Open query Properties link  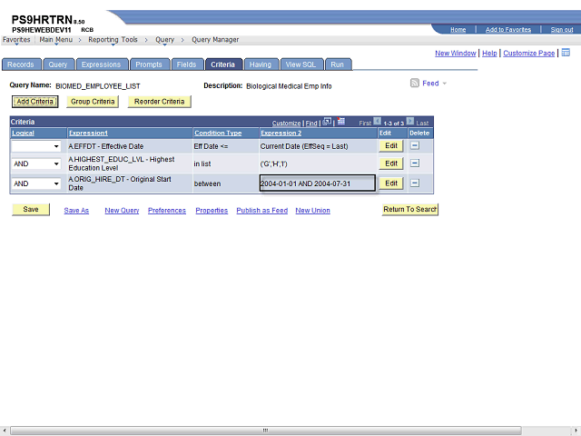click(212, 211)
